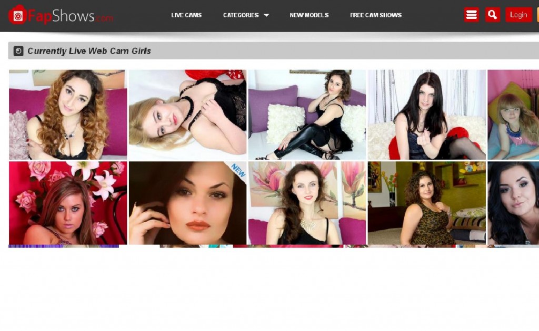Choose thumbnail with white fluffy pillow
This screenshot has height=331, width=539.
(307, 115)
